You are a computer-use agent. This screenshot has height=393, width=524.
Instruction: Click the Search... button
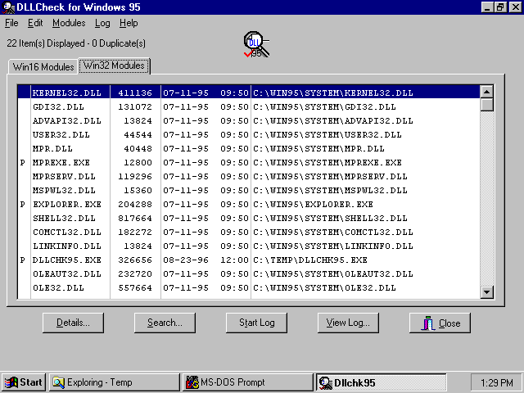tap(165, 323)
